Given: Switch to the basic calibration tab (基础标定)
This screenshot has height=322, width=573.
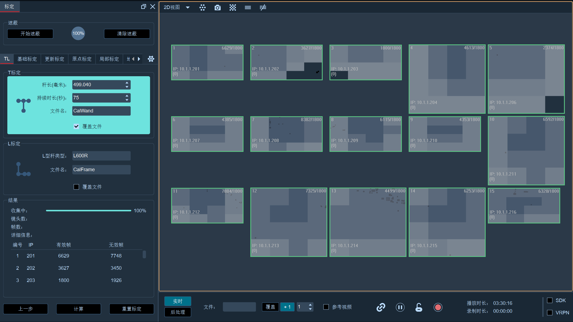Looking at the screenshot, I should [27, 59].
